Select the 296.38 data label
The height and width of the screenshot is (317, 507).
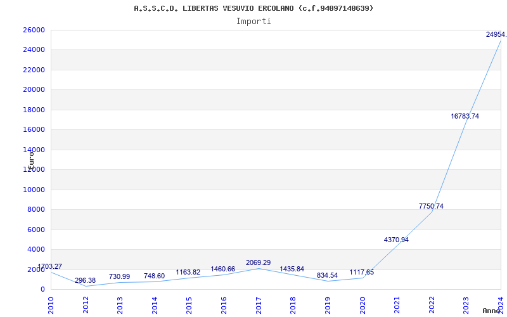click(x=85, y=280)
